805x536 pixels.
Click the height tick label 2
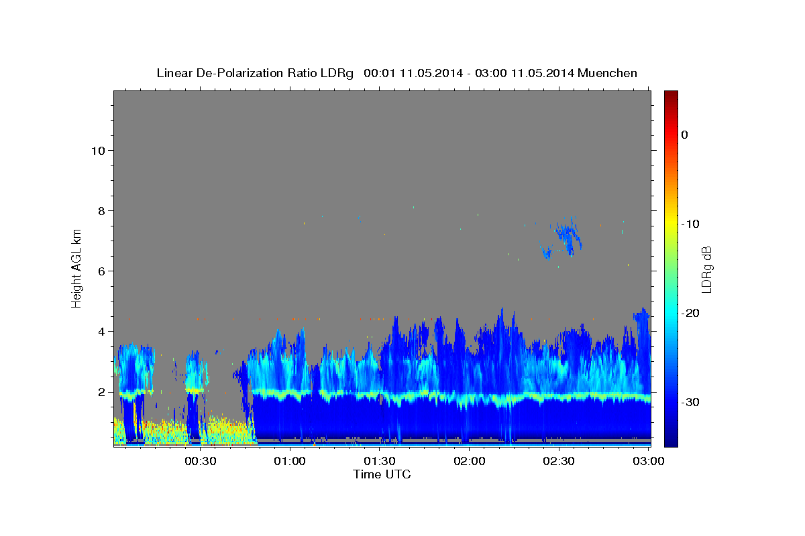(101, 392)
